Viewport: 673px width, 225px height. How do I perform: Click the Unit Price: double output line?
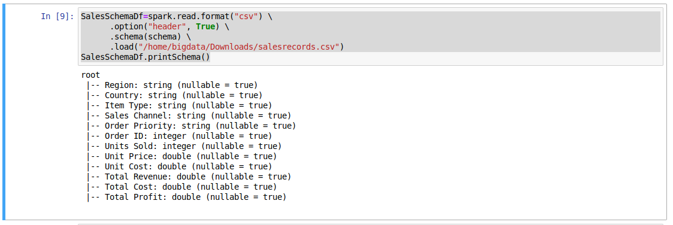coord(181,156)
